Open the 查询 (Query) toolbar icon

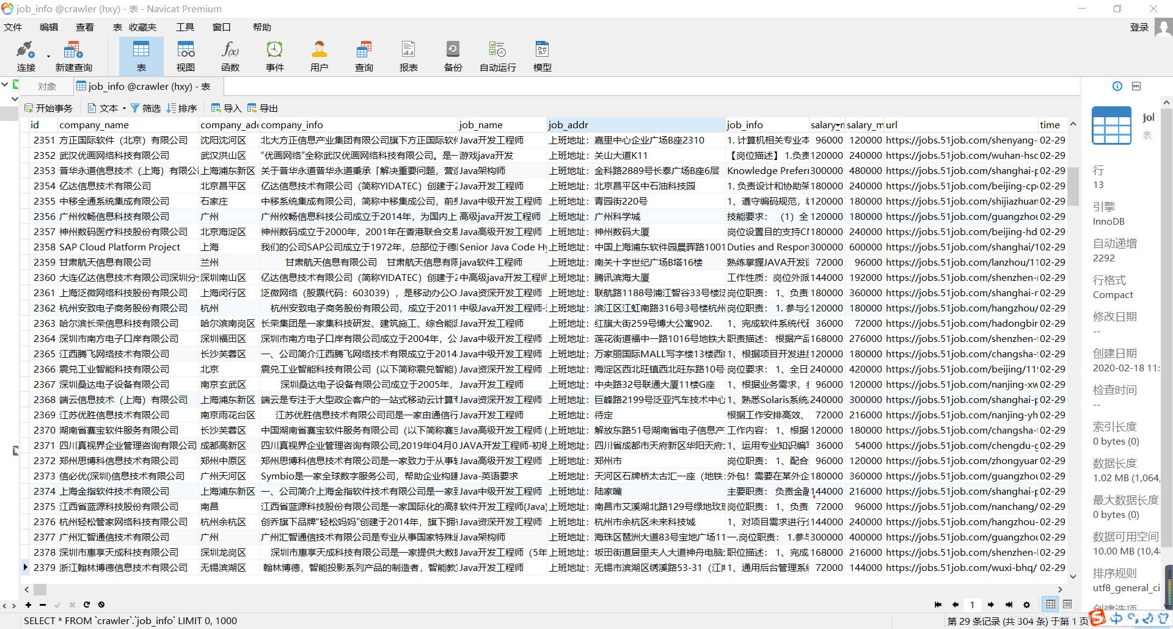(x=364, y=56)
